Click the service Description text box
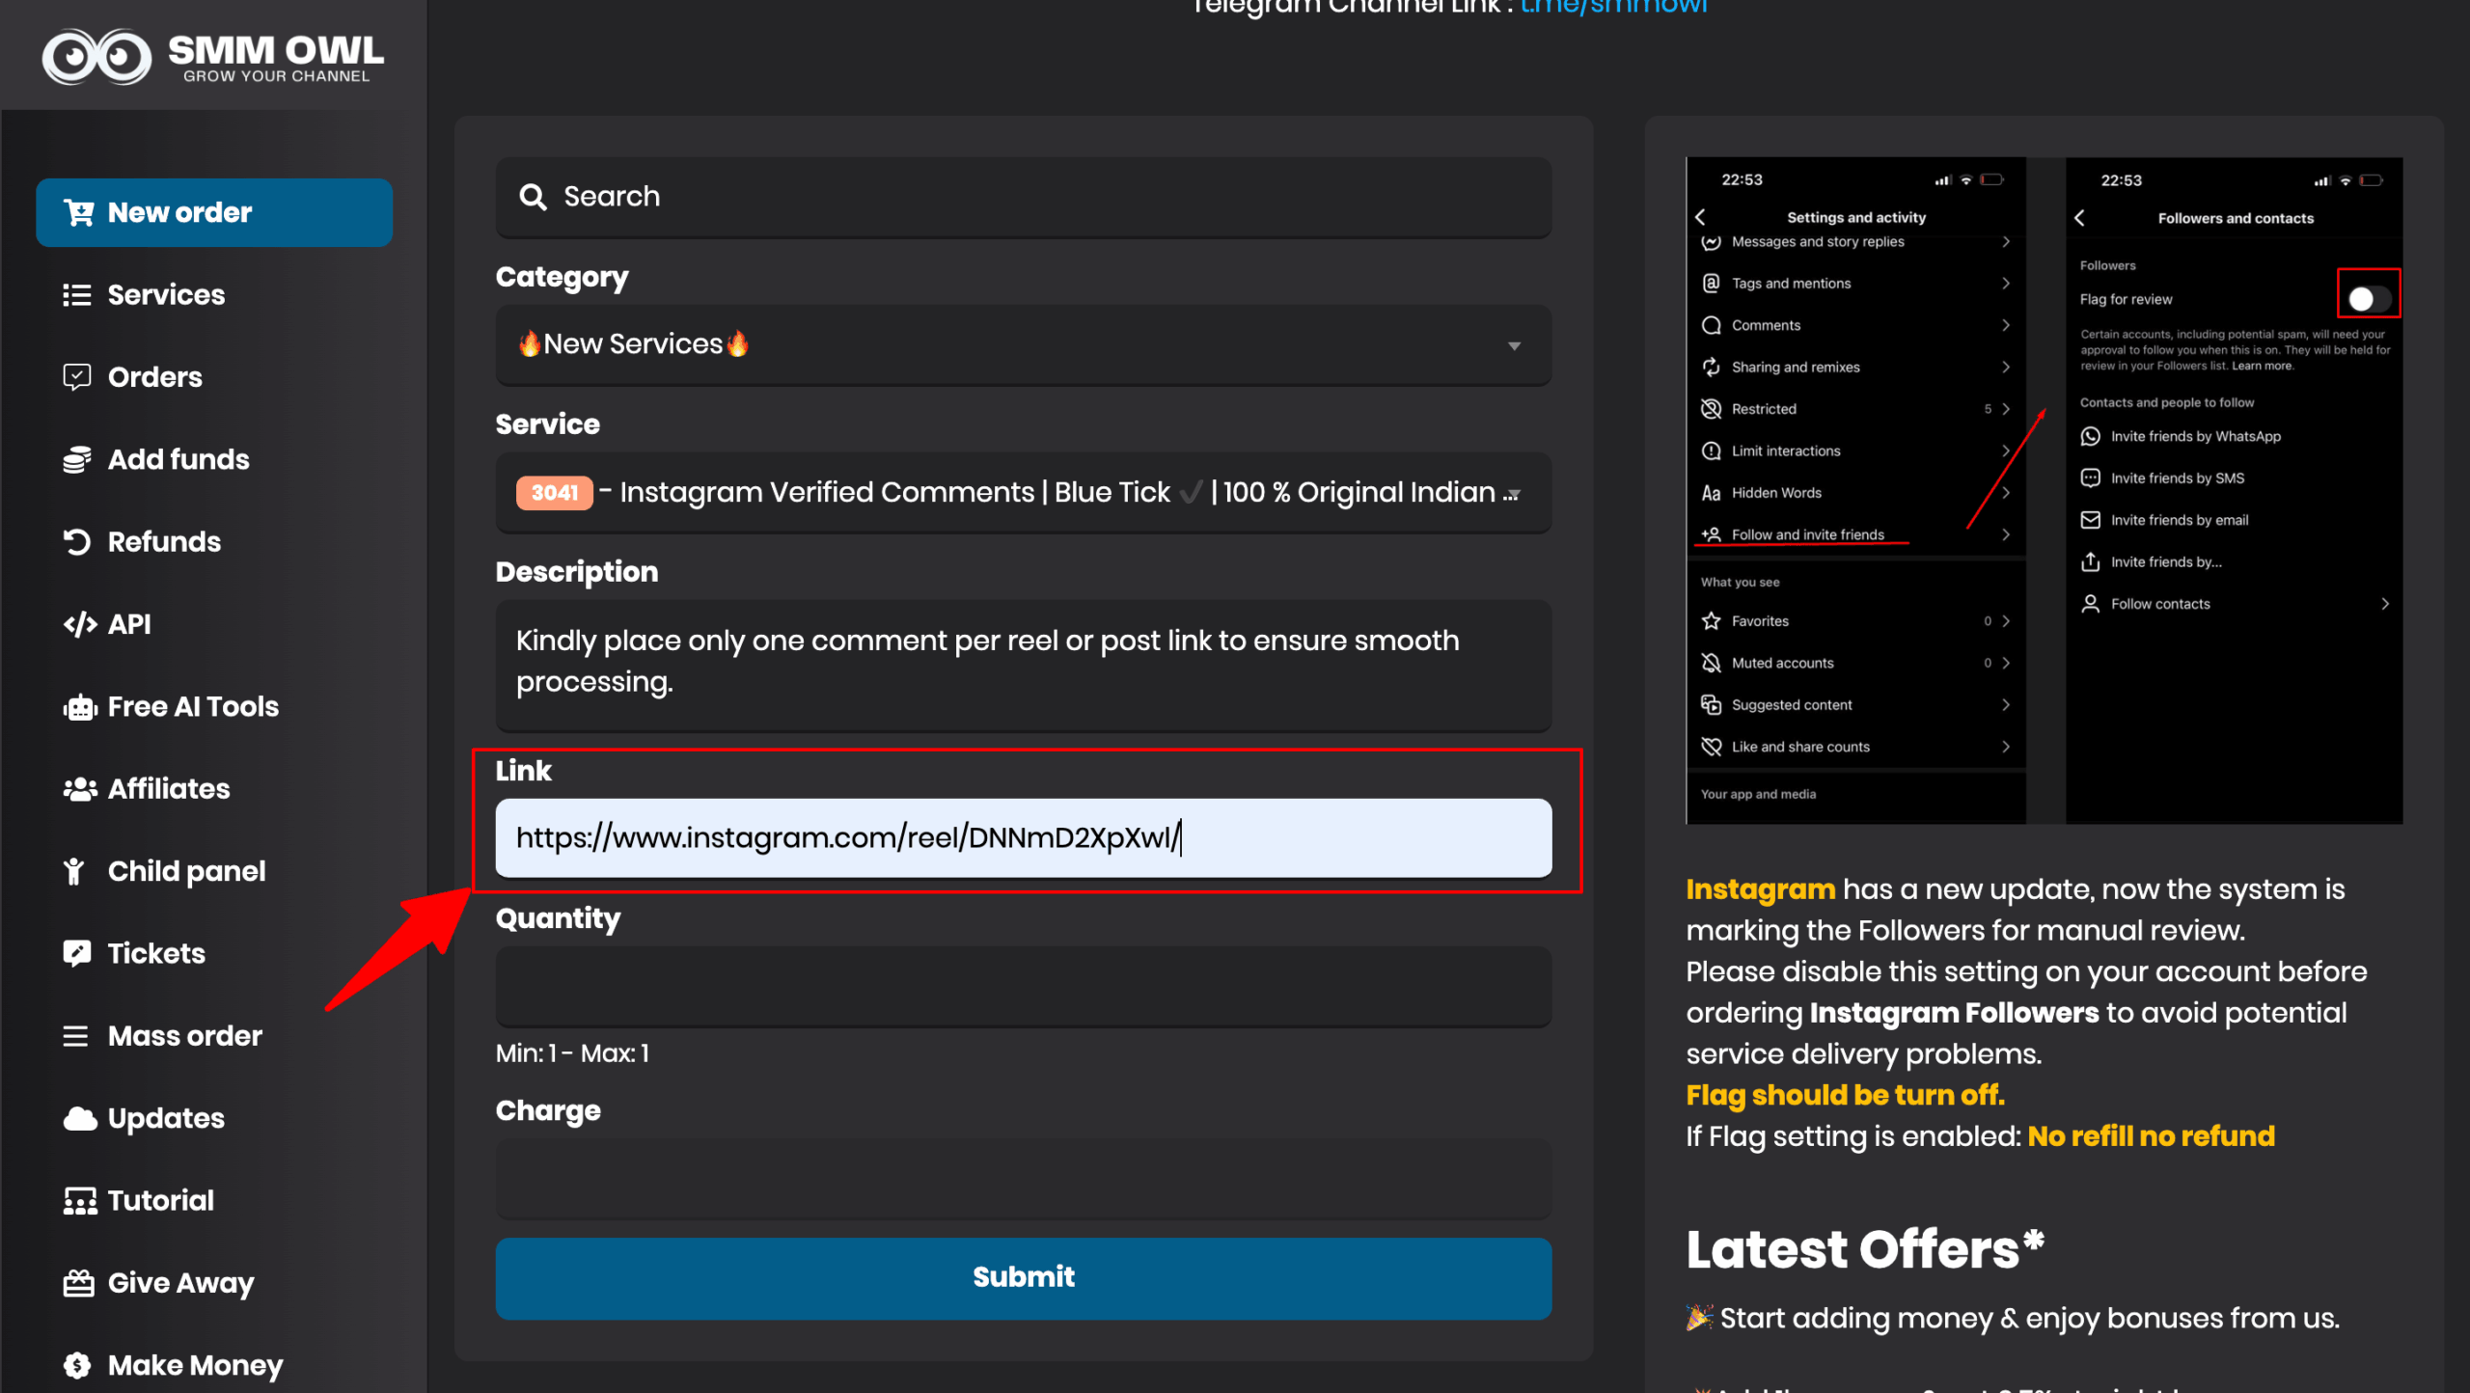2470x1393 pixels. point(1024,666)
